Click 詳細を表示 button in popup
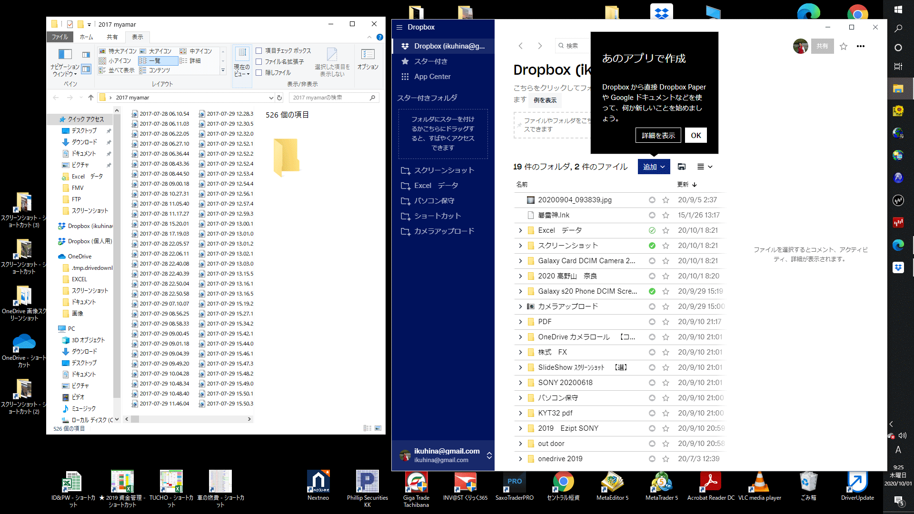914x514 pixels. (658, 136)
